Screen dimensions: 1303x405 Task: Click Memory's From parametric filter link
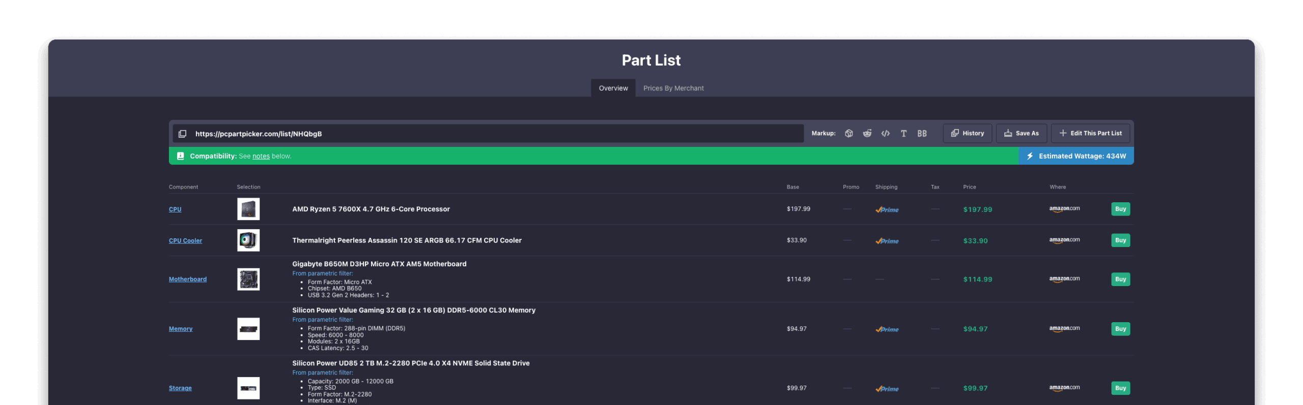click(322, 320)
